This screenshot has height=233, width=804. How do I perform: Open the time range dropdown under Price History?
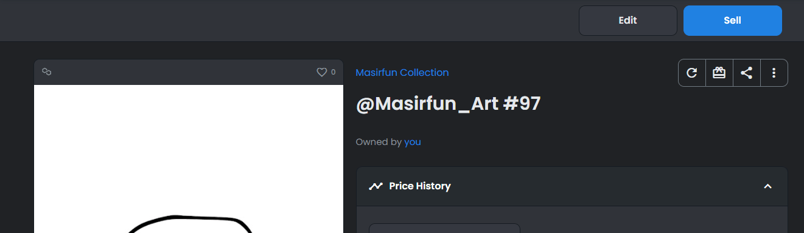click(444, 228)
